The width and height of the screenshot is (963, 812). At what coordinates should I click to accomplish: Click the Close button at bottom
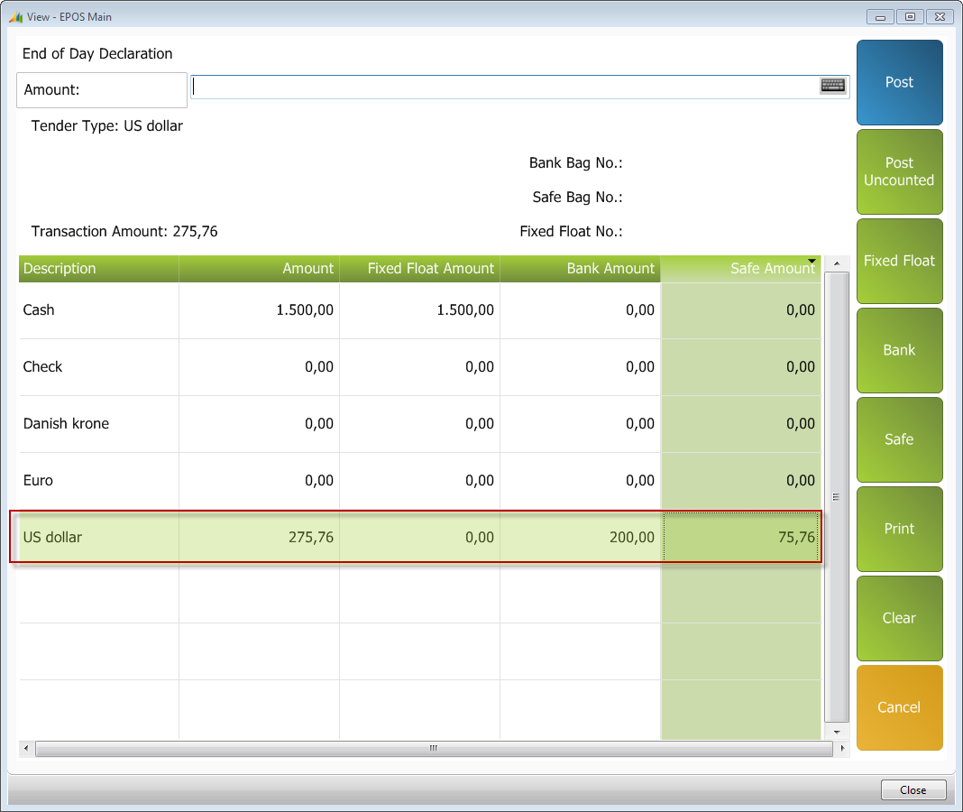[913, 790]
